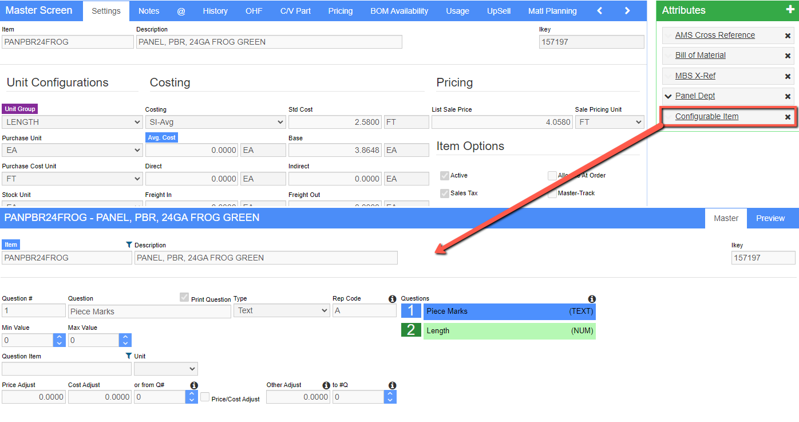
Task: Remove the Bill of Material attribute
Action: [x=788, y=56]
